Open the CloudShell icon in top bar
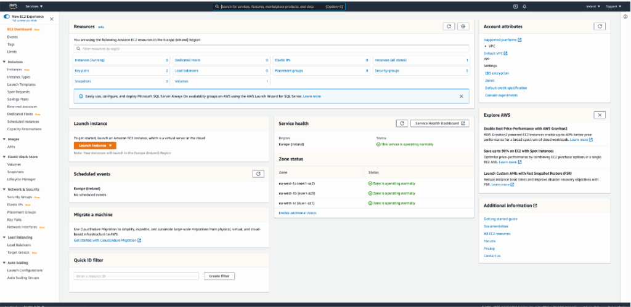 click(515, 6)
